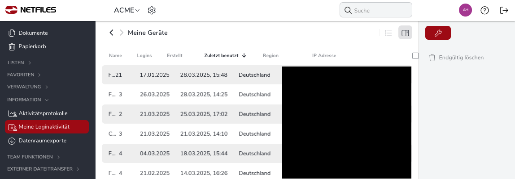Open Dokumente in the sidebar
Screen dimensions: 515x179
click(x=33, y=33)
